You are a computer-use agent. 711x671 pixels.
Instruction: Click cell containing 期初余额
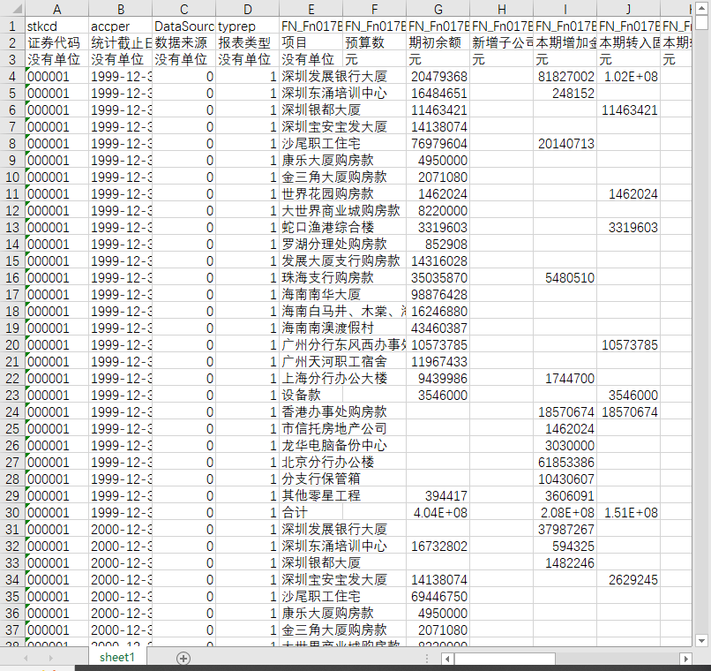438,42
